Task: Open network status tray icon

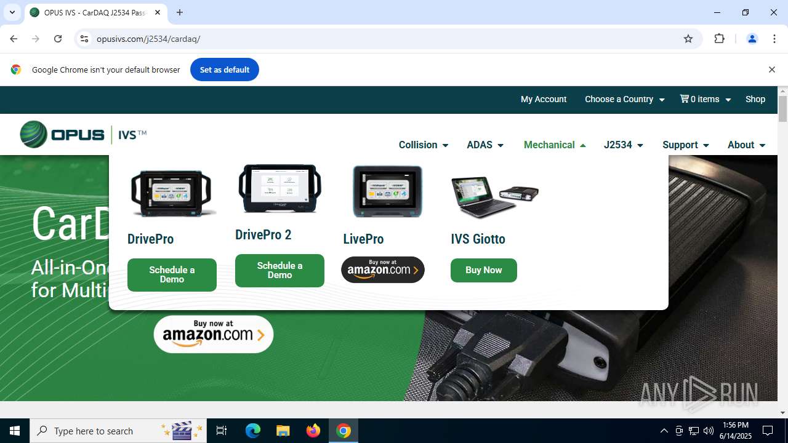Action: pos(694,431)
